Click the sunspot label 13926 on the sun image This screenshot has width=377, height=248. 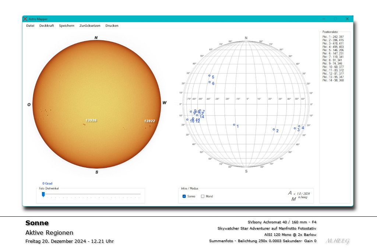click(x=91, y=119)
